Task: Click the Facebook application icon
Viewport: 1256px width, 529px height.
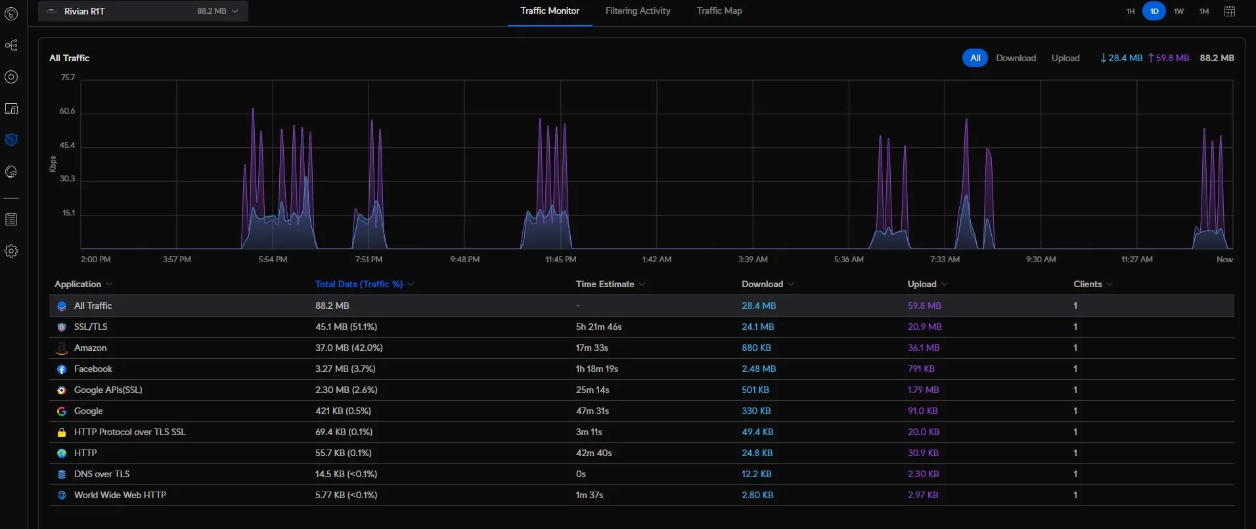Action: click(62, 369)
